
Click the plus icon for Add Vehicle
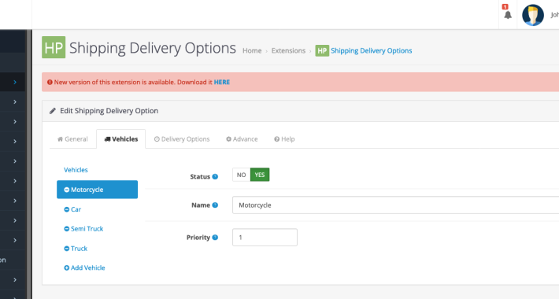[66, 268]
